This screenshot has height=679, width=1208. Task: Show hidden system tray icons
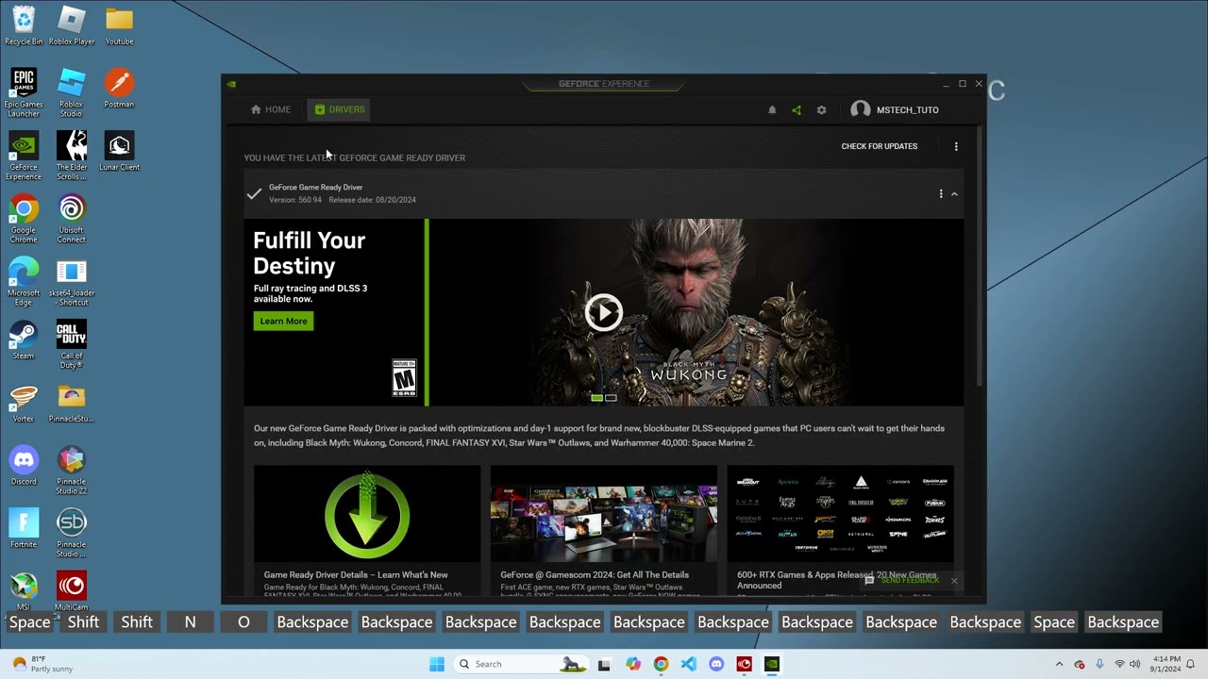(x=1059, y=664)
